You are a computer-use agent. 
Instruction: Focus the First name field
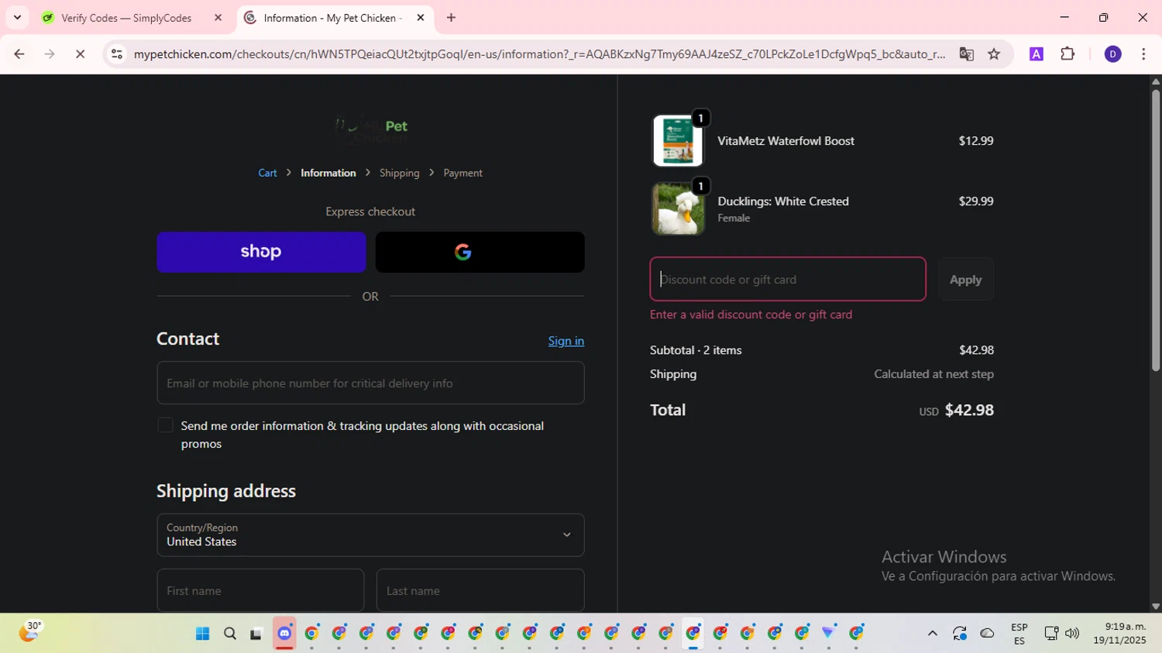click(x=260, y=590)
